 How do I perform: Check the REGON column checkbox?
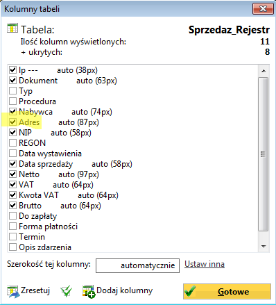tap(12, 143)
